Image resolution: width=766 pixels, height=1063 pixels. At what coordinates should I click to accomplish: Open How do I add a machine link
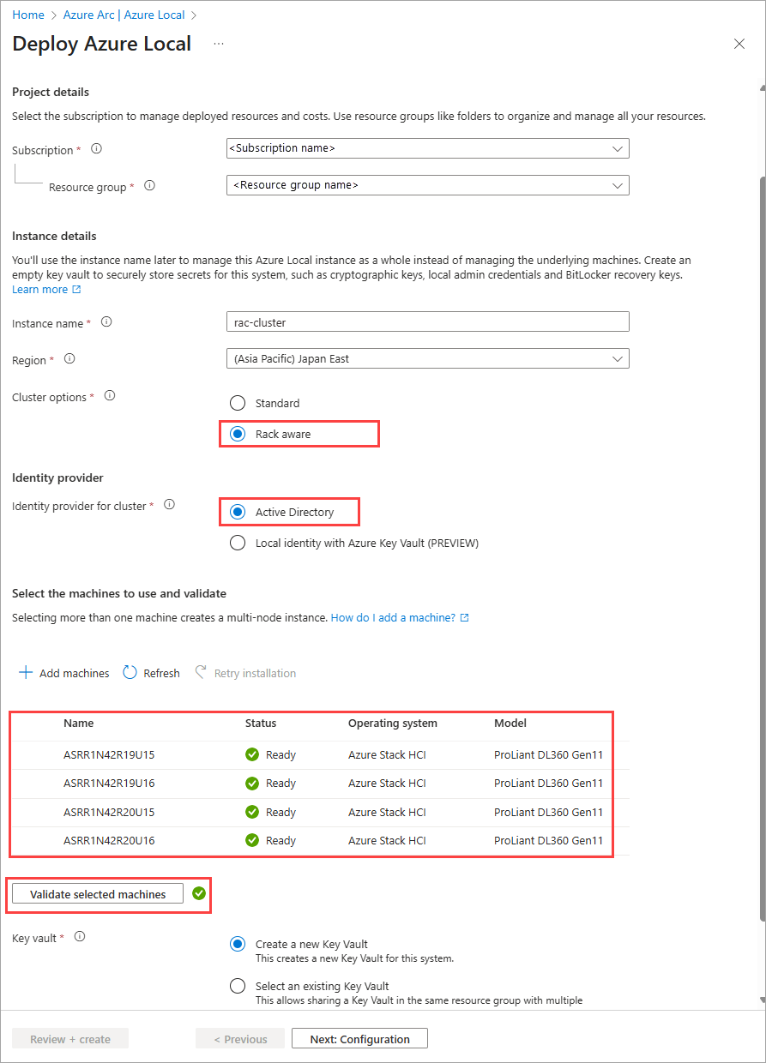(x=393, y=617)
